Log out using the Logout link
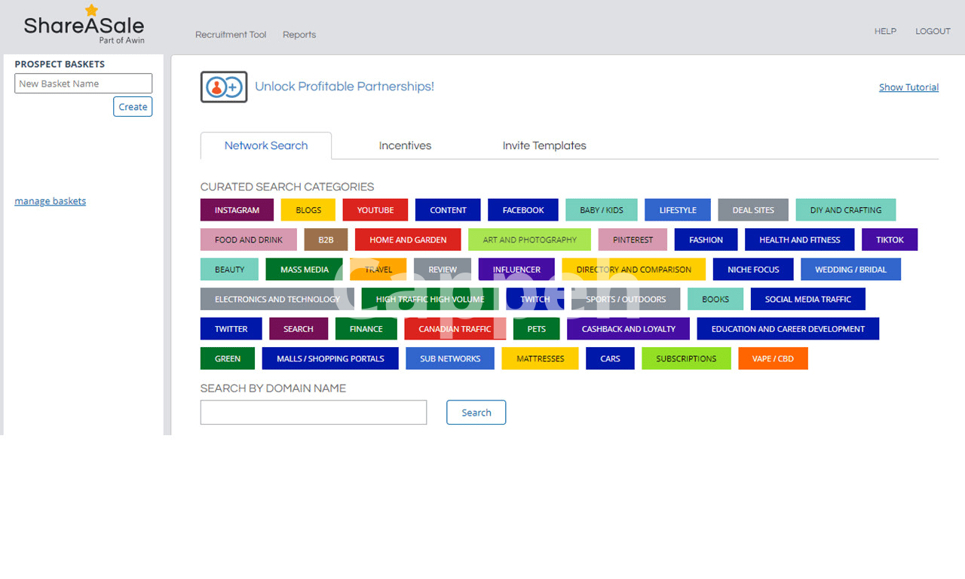Viewport: 965px width, 579px height. [x=933, y=32]
